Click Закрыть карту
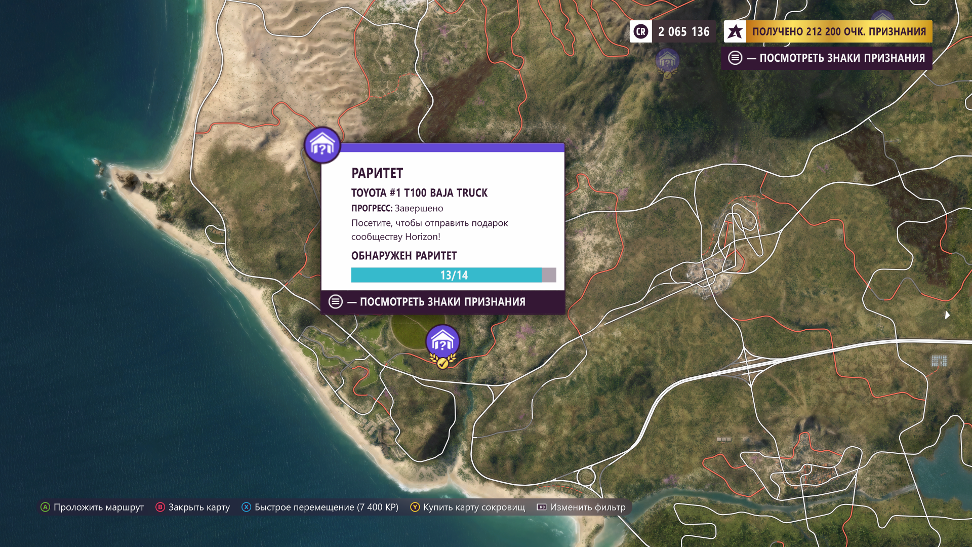 [199, 507]
